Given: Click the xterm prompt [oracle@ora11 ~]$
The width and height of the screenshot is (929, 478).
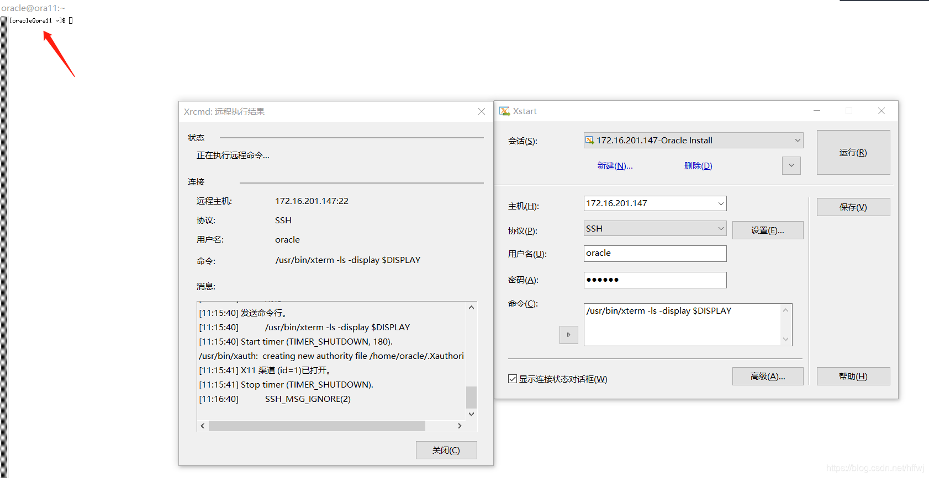Looking at the screenshot, I should [x=37, y=20].
